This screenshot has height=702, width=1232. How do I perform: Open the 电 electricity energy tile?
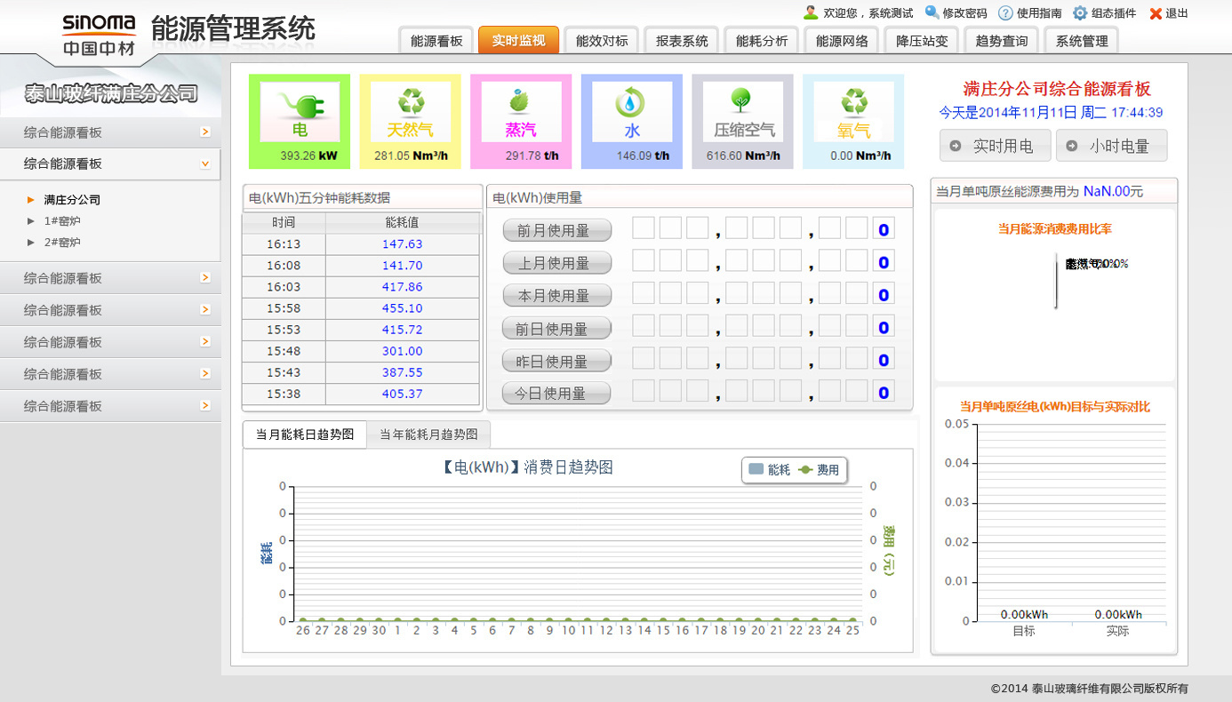tap(300, 121)
